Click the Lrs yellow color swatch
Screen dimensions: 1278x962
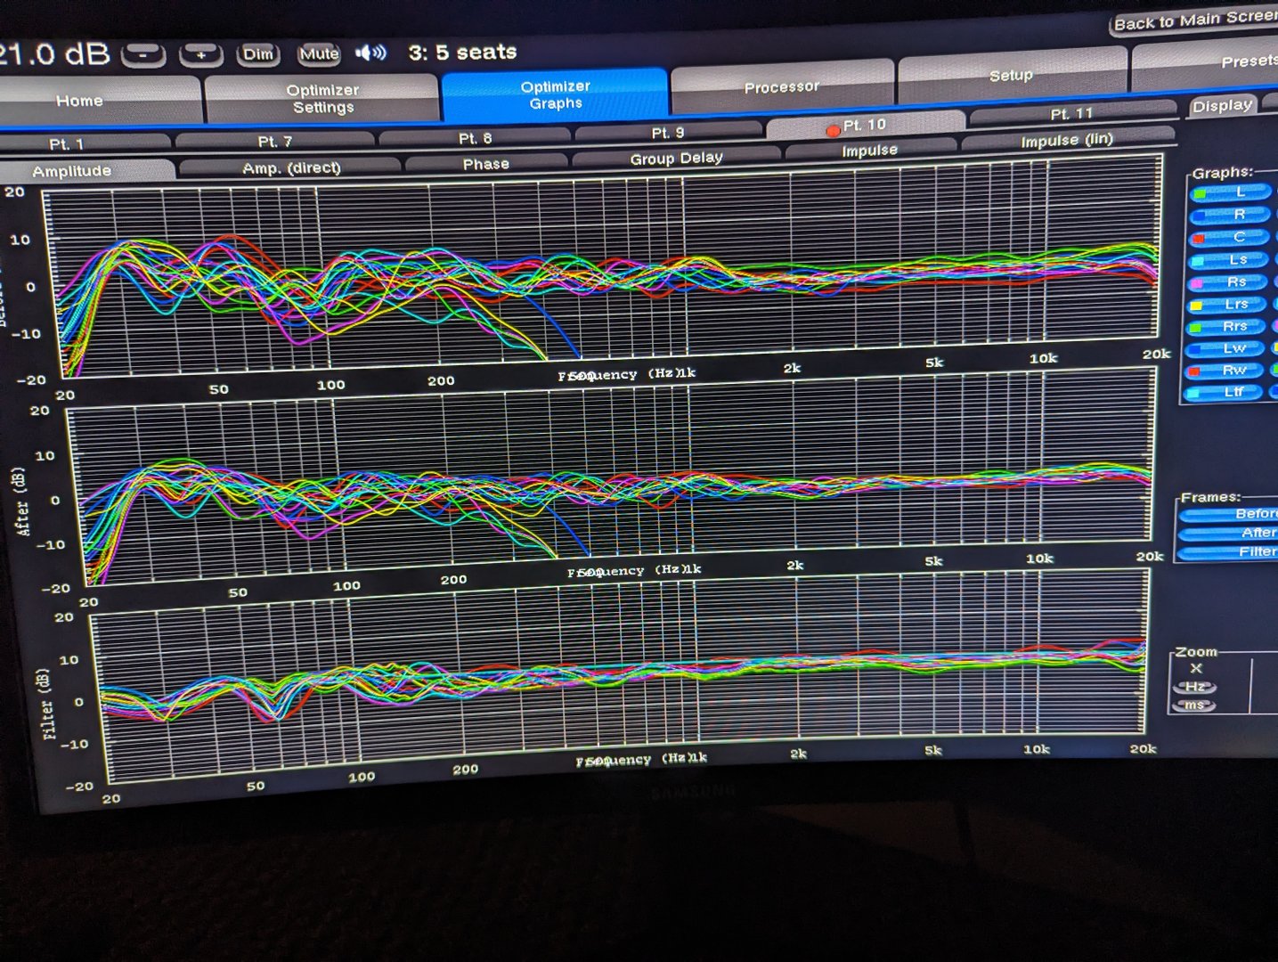point(1197,306)
